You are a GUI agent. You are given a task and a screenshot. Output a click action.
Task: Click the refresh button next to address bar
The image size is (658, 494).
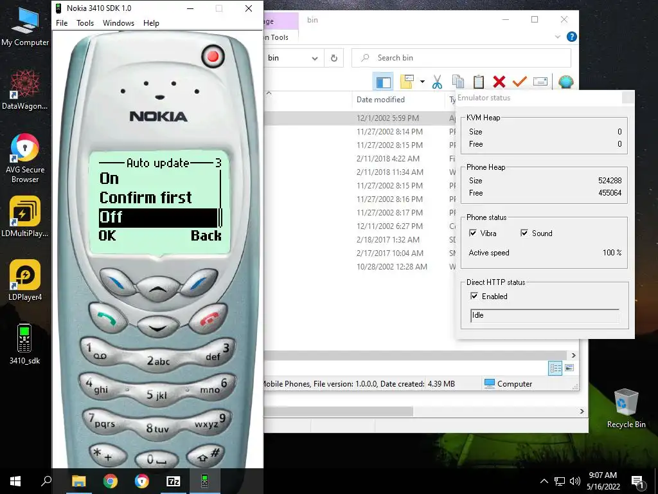pyautogui.click(x=334, y=58)
